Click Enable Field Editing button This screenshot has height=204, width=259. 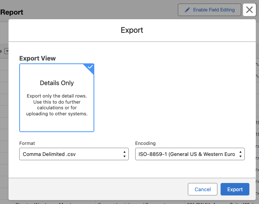(x=210, y=10)
